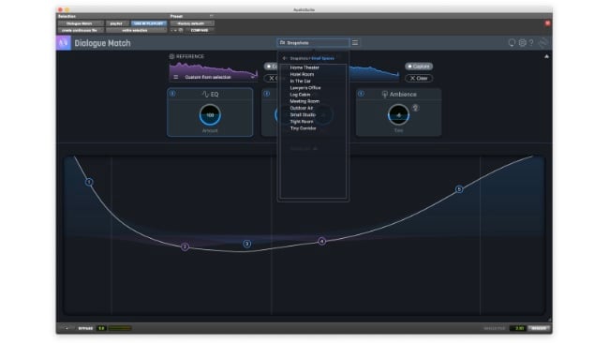Choose Small Studio from snapshot list
Screen dimensions: 609x343
[303, 114]
